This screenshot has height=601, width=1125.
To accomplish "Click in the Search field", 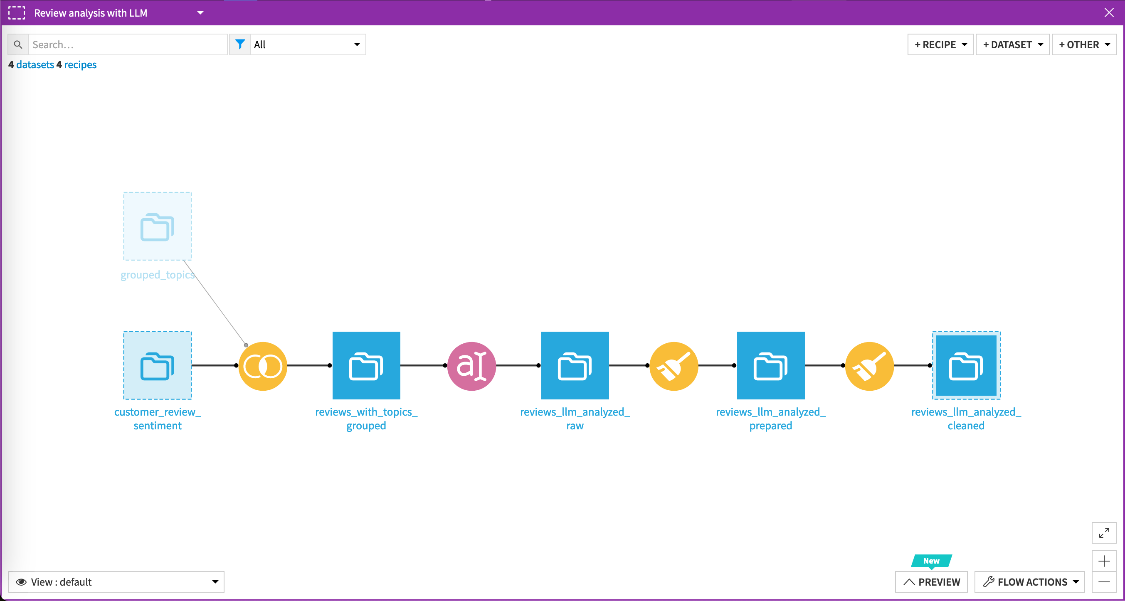I will pyautogui.click(x=128, y=44).
